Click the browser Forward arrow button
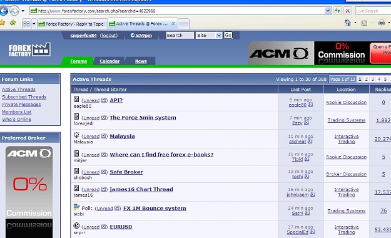 (x=14, y=11)
